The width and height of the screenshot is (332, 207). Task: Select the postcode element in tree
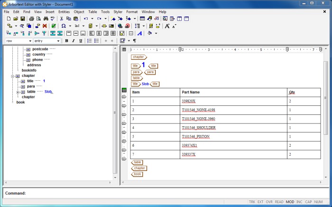coord(40,49)
